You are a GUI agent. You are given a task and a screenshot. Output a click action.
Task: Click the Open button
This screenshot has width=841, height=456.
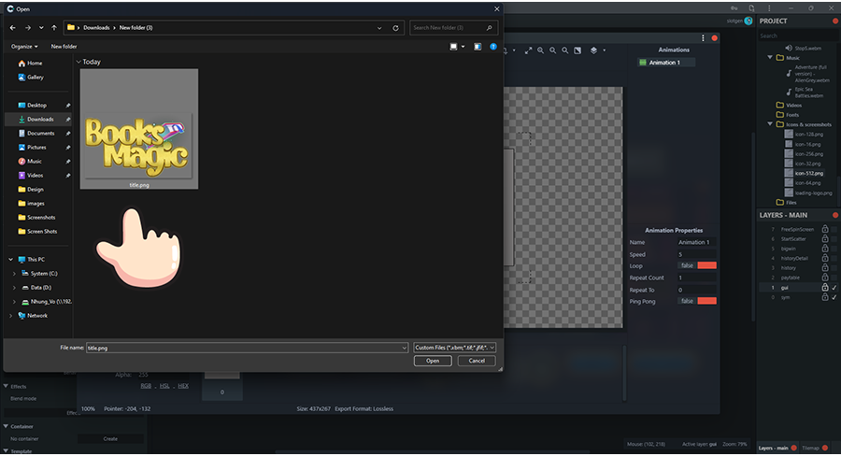pos(433,361)
